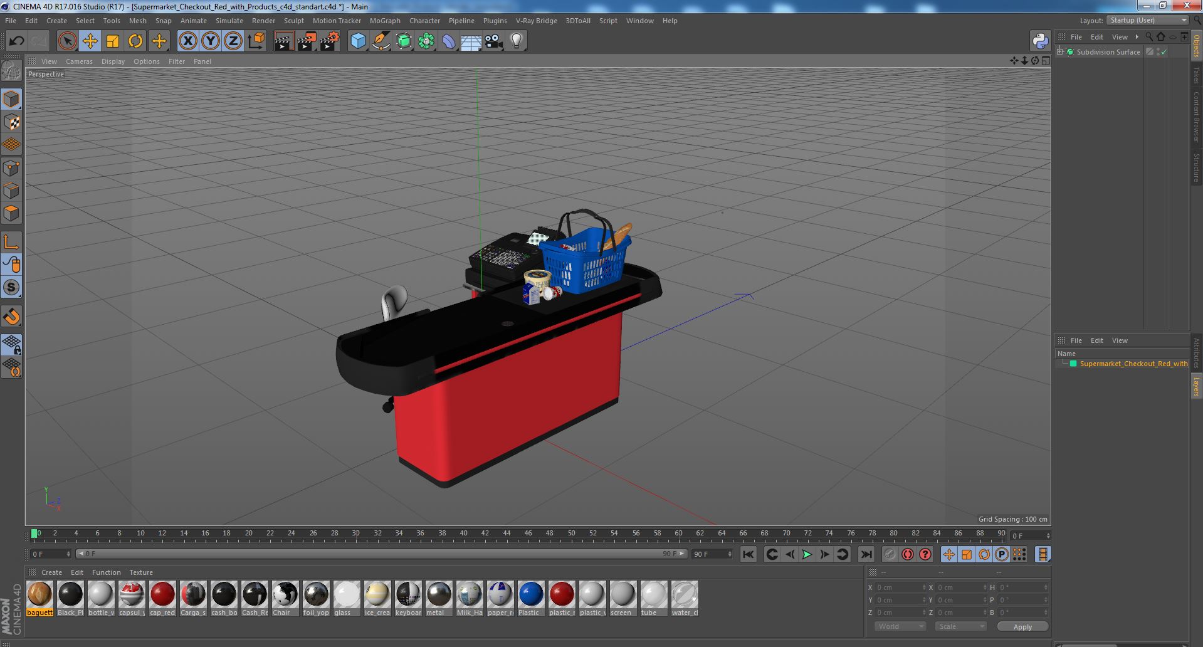The width and height of the screenshot is (1203, 647).
Task: Open the Array modeling objects icon
Action: [x=426, y=41]
